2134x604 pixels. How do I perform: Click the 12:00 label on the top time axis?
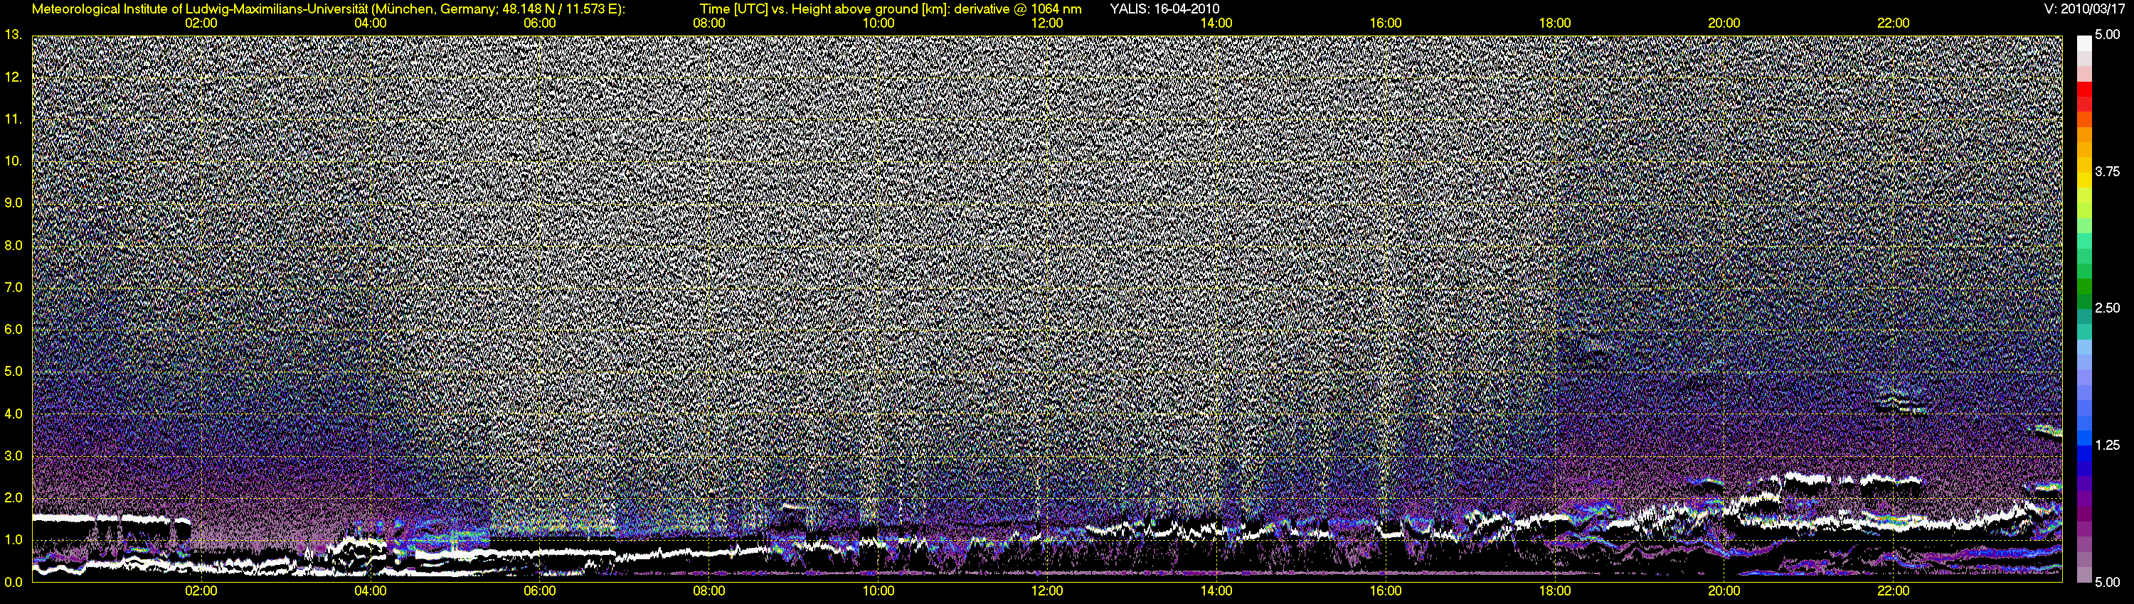click(x=1047, y=23)
